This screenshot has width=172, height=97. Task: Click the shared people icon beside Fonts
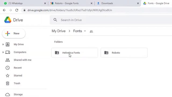tap(91, 31)
